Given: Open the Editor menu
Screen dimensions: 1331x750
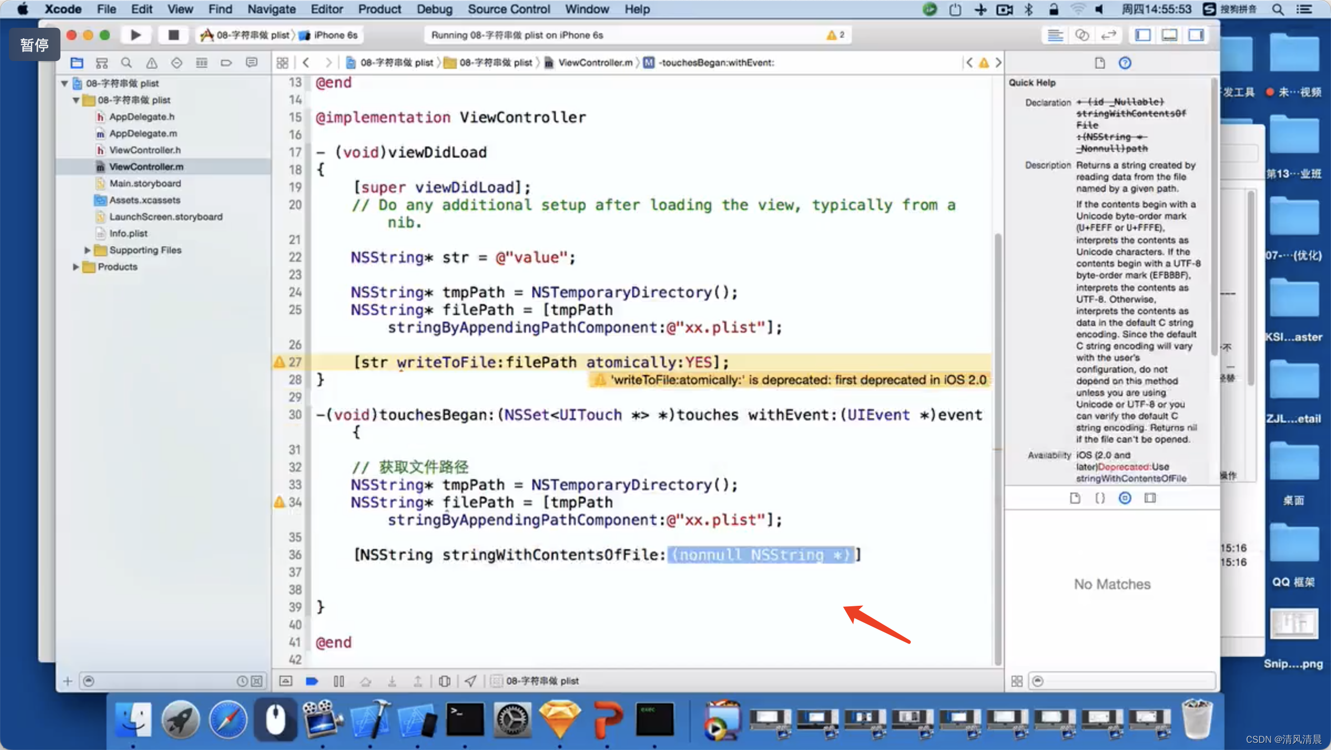Looking at the screenshot, I should coord(327,9).
